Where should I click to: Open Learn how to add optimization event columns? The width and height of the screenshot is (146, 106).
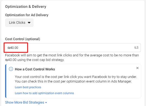coord(44,93)
